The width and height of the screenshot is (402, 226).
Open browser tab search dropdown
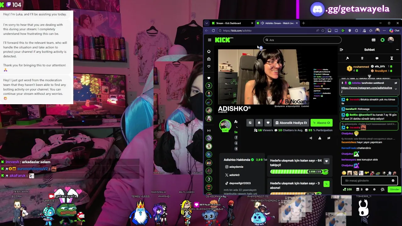(206, 23)
